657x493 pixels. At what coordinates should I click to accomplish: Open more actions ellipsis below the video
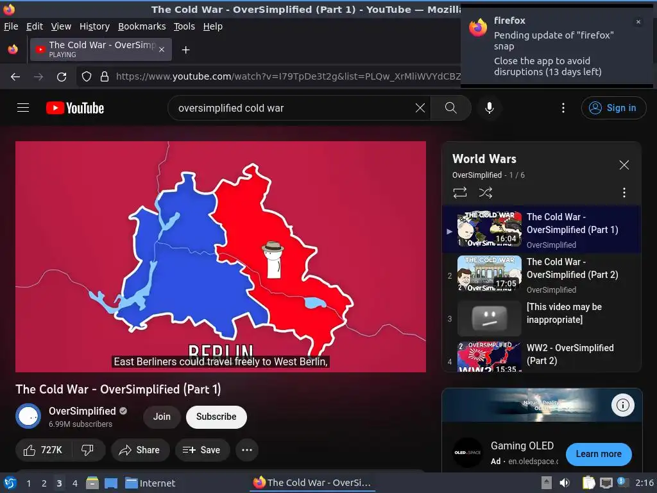click(x=247, y=450)
